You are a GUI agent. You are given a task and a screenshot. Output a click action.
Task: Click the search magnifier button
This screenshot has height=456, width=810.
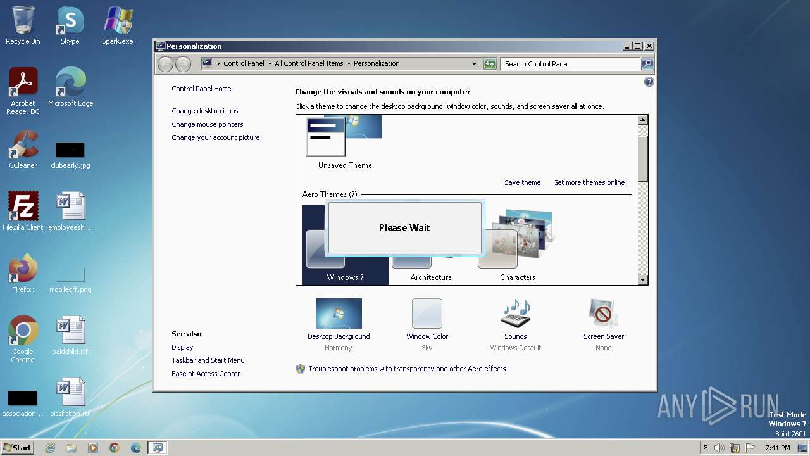(x=647, y=63)
